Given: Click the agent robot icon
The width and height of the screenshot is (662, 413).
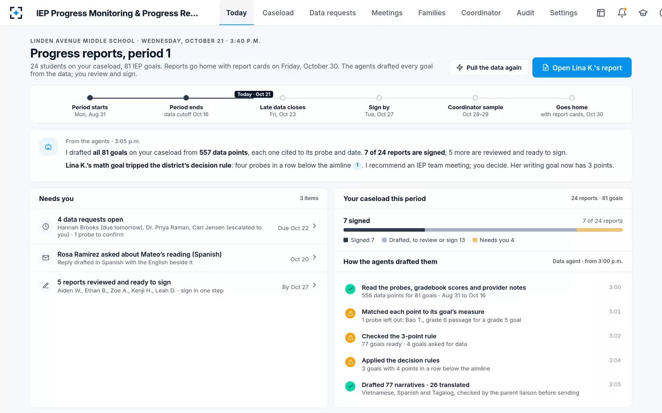Looking at the screenshot, I should tap(48, 147).
